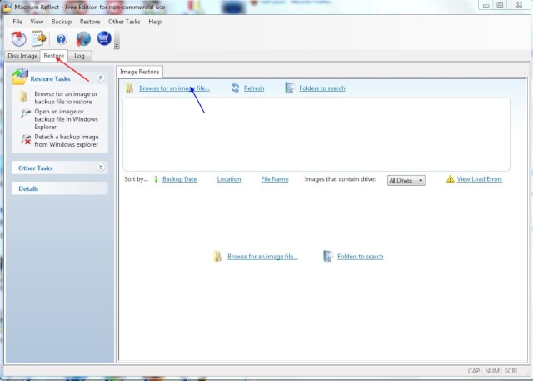
Task: Open the Restore menu in menu bar
Action: (90, 22)
